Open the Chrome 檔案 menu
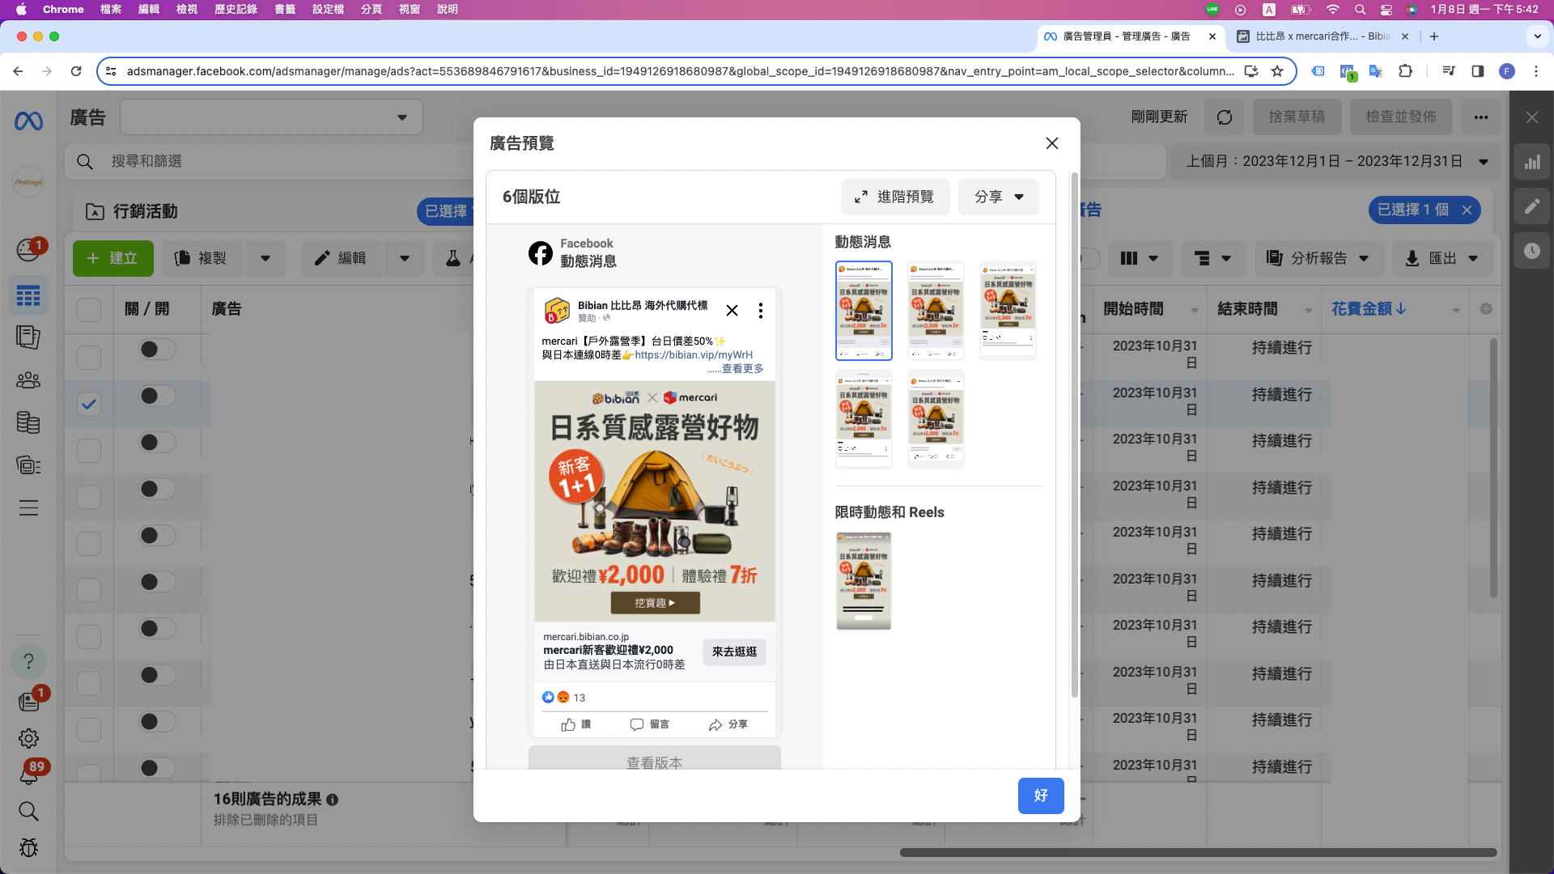Screen dimensions: 1554x874 coord(111,10)
